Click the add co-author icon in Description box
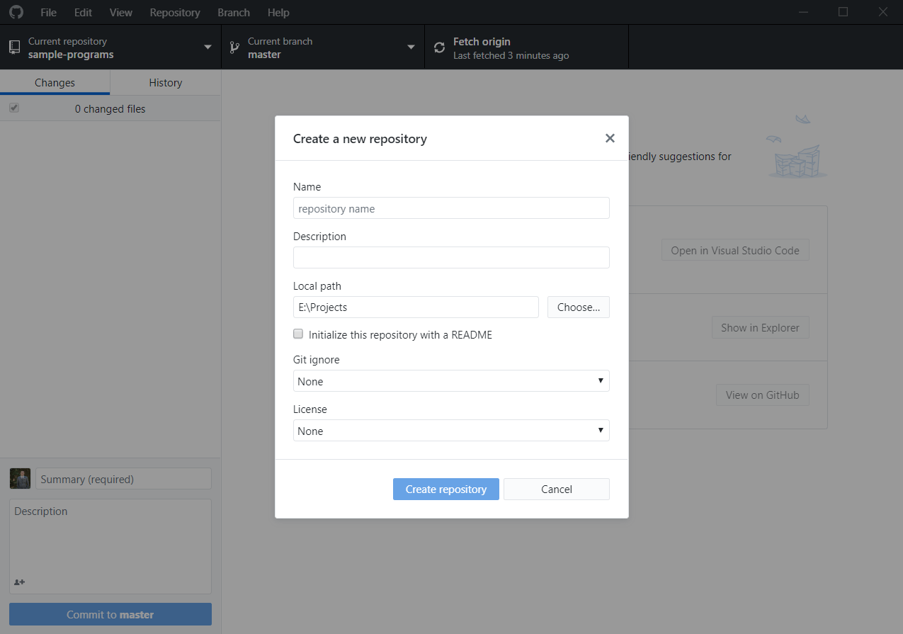Screen dimensions: 903x634 click(18, 582)
